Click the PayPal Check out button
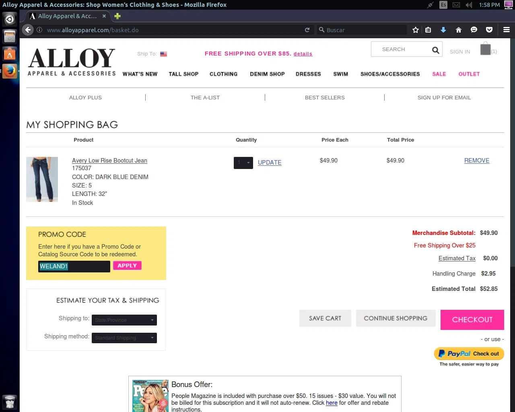Screen dimensions: 515x412 pos(469,354)
